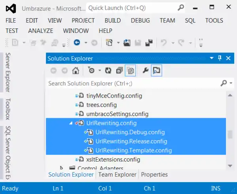Open the main toolbar overflow options at the right end
The width and height of the screenshot is (237, 194).
click(201, 43)
